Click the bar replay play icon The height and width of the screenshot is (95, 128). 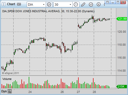[x=98, y=4]
